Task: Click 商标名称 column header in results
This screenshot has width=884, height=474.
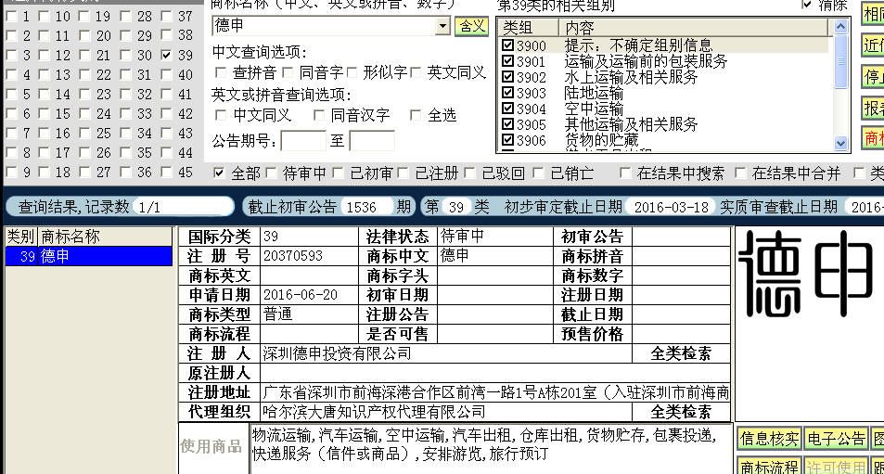Action: [105, 237]
